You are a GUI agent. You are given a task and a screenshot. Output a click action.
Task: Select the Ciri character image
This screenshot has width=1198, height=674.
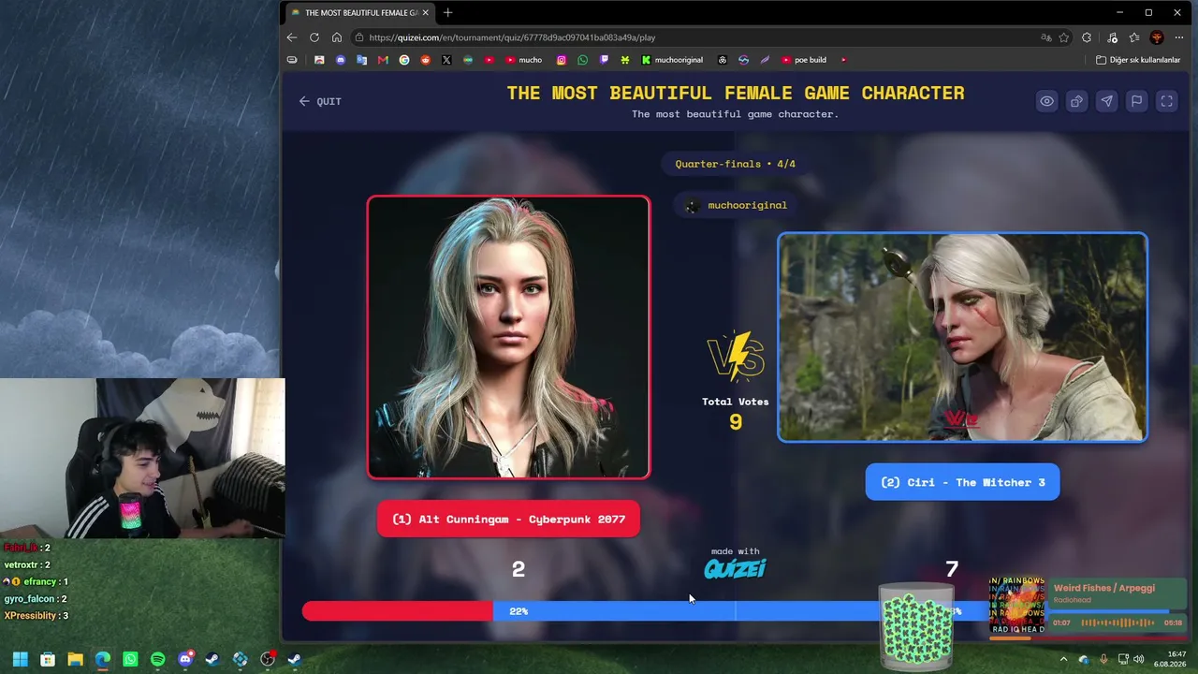[962, 337]
